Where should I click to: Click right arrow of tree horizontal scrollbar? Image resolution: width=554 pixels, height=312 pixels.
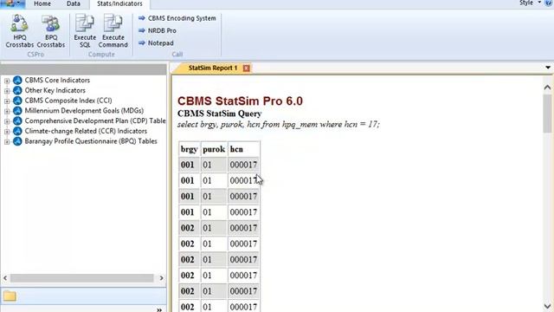(162, 278)
